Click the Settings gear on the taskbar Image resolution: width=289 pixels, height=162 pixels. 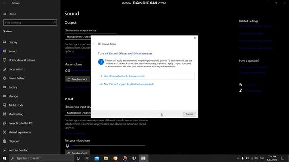[x=134, y=158]
